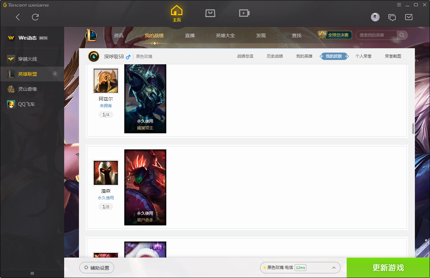Click the summoner profile icon
The width and height of the screenshot is (430, 278).
point(94,56)
